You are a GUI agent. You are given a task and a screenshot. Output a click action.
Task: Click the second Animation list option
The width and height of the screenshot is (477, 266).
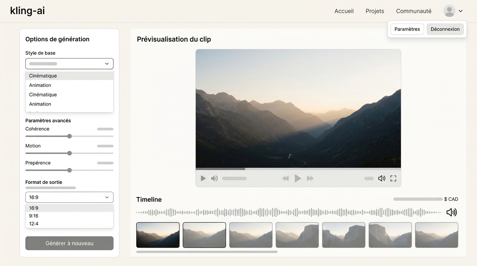click(x=69, y=104)
